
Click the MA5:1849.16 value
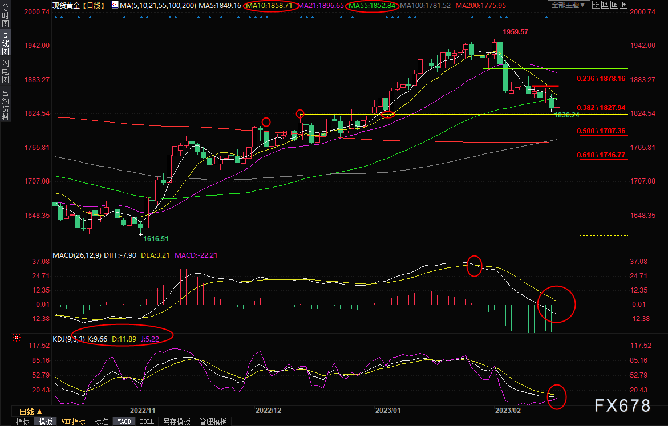tap(220, 6)
